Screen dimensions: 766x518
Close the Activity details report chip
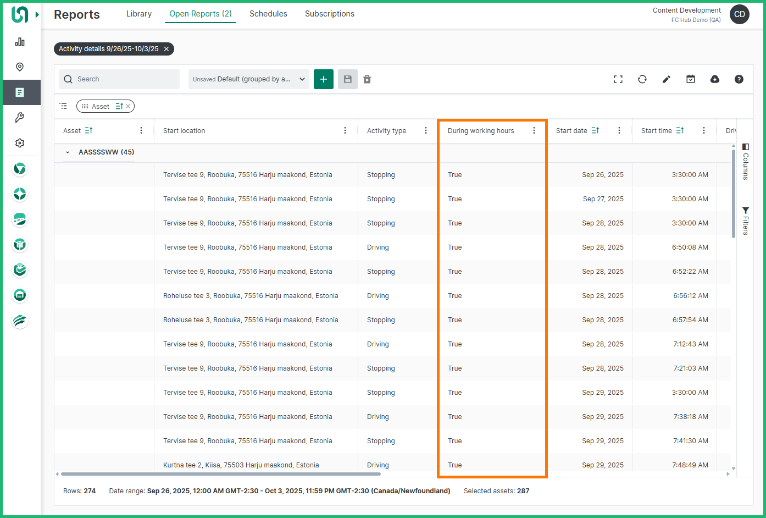point(166,49)
